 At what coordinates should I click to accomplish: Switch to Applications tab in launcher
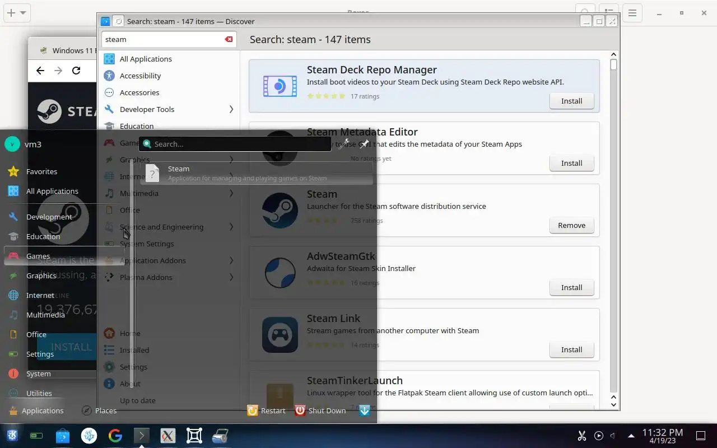coord(36,410)
